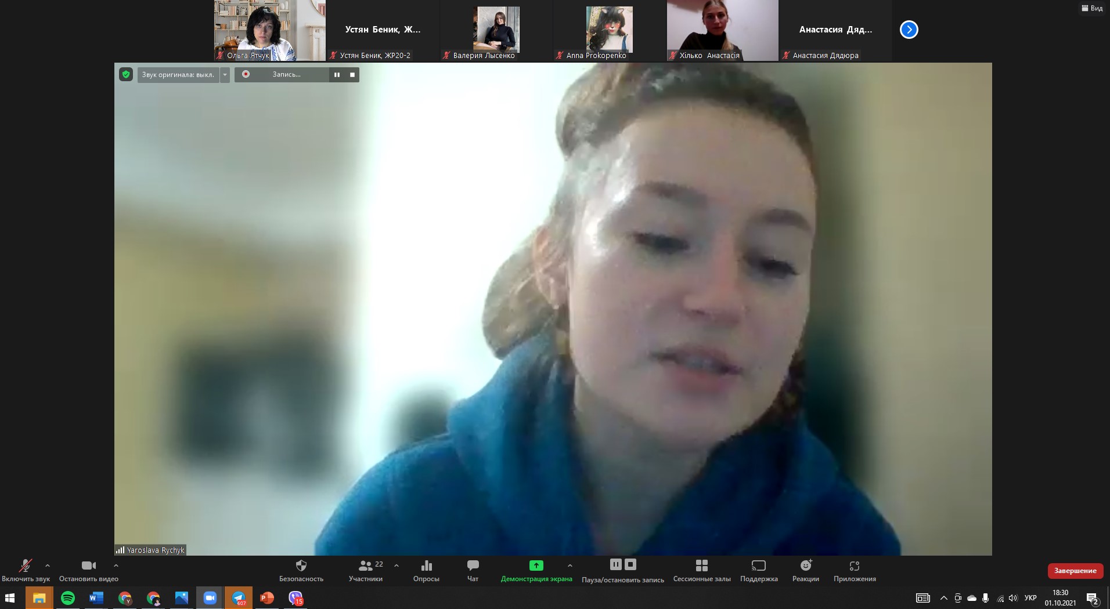Open News and interests tray icon
Viewport: 1110px width, 609px height.
[x=922, y=598]
